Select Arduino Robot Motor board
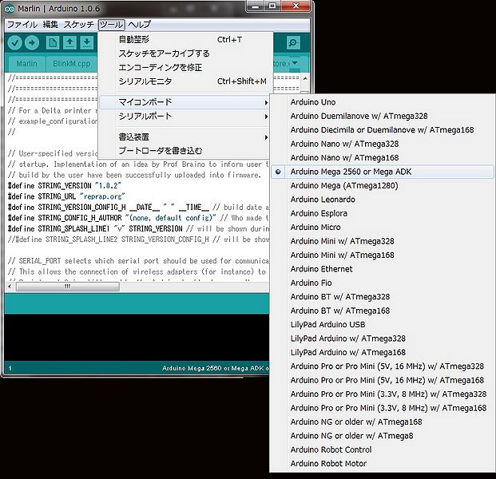Screen dimensions: 496x479 tap(382, 464)
